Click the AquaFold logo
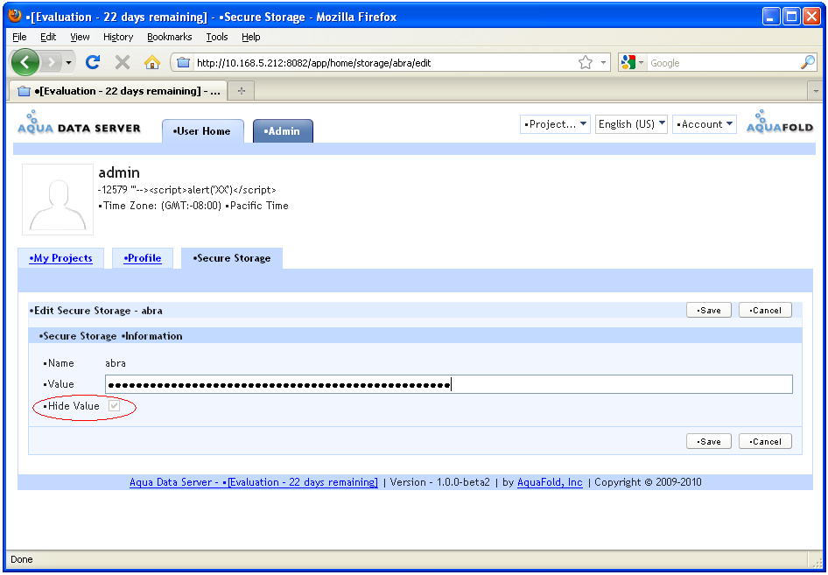The height and width of the screenshot is (575, 828). (779, 122)
